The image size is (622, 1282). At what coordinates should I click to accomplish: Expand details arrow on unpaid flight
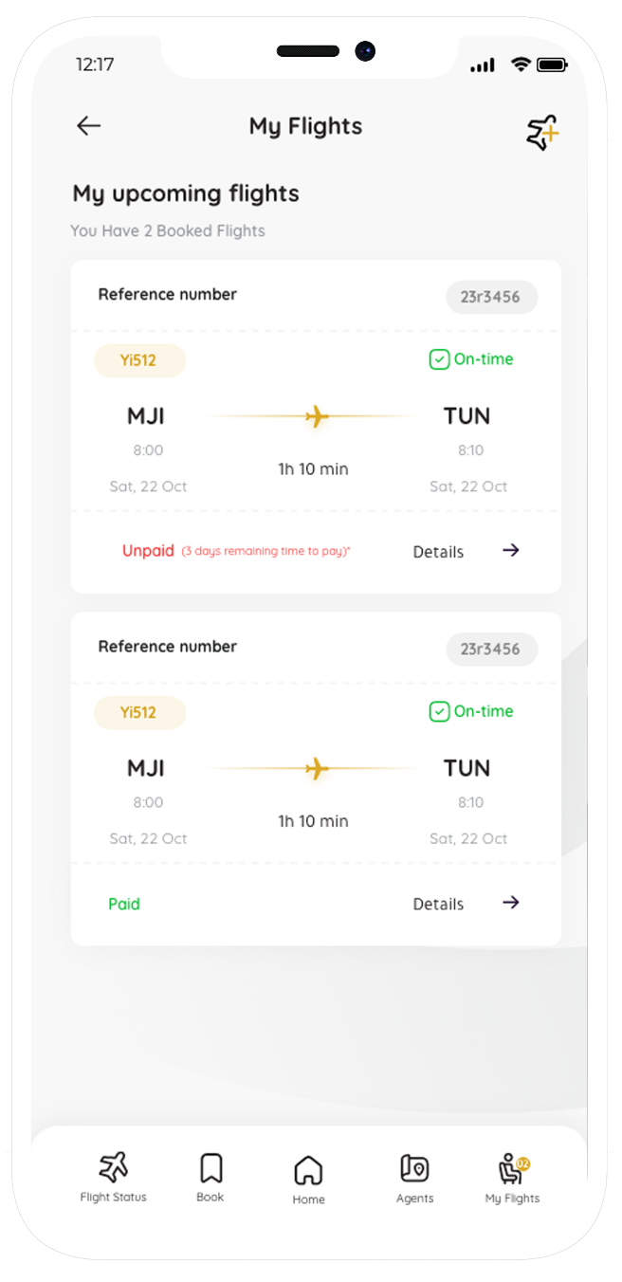511,550
